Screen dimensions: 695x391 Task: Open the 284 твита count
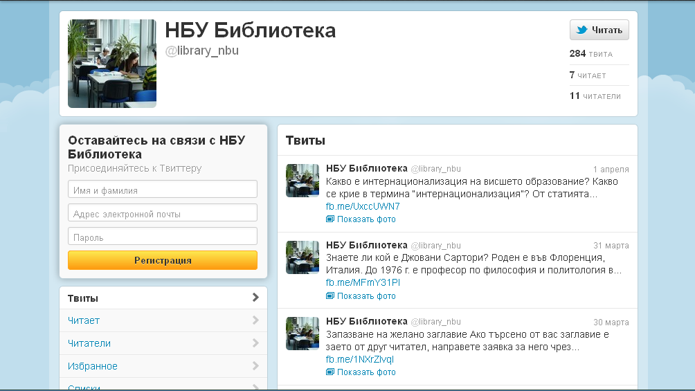pos(591,54)
